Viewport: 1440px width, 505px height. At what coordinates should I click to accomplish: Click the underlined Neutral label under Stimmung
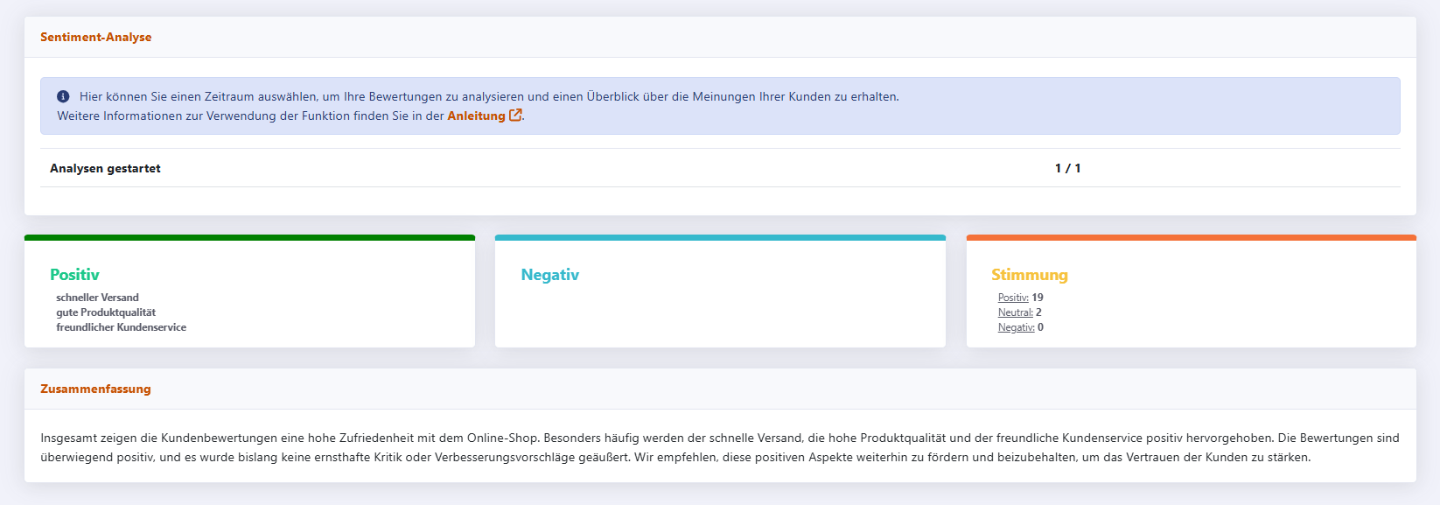[x=1015, y=312]
